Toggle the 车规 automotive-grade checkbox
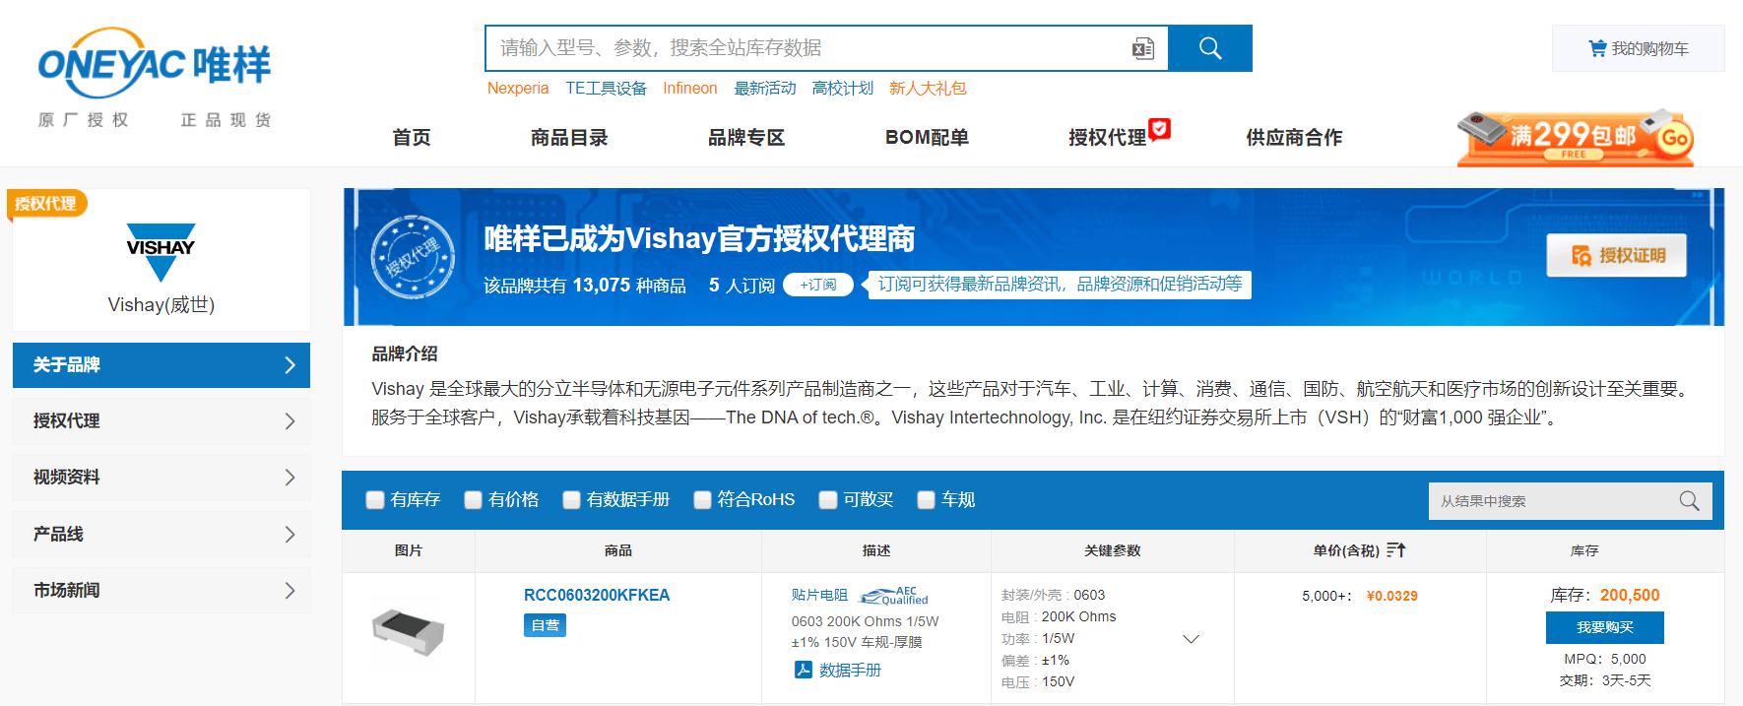 point(926,500)
